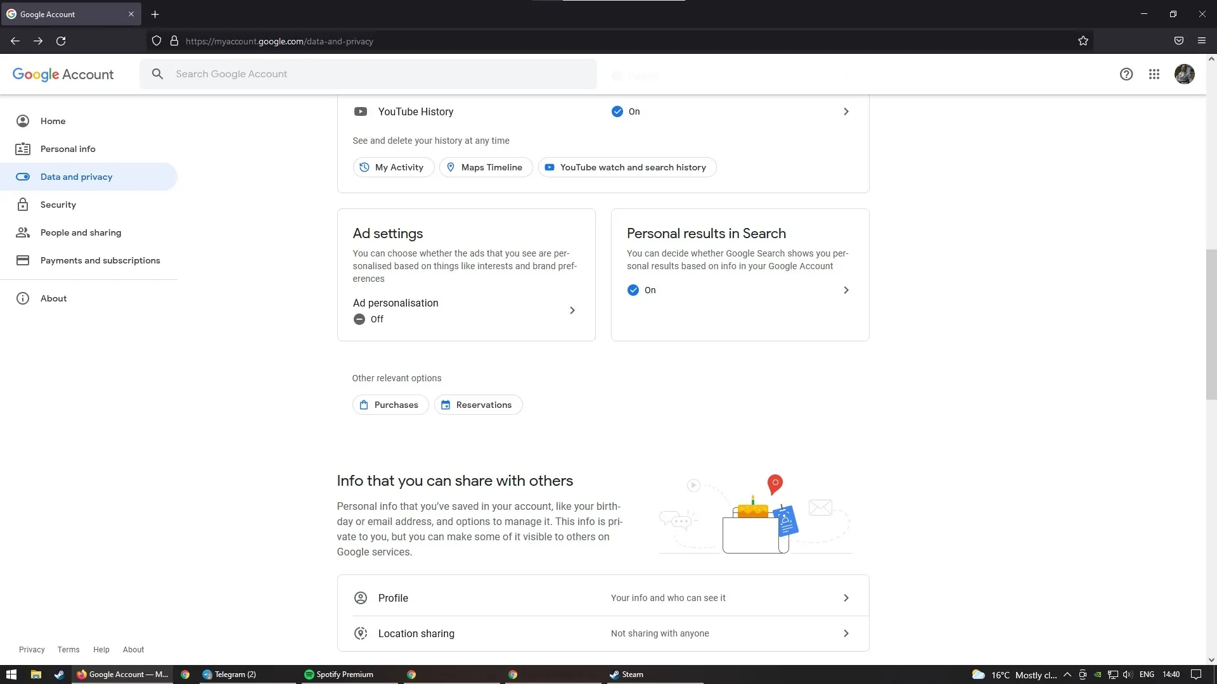Click "Ad settings" card heading
The height and width of the screenshot is (684, 1217).
pos(388,234)
